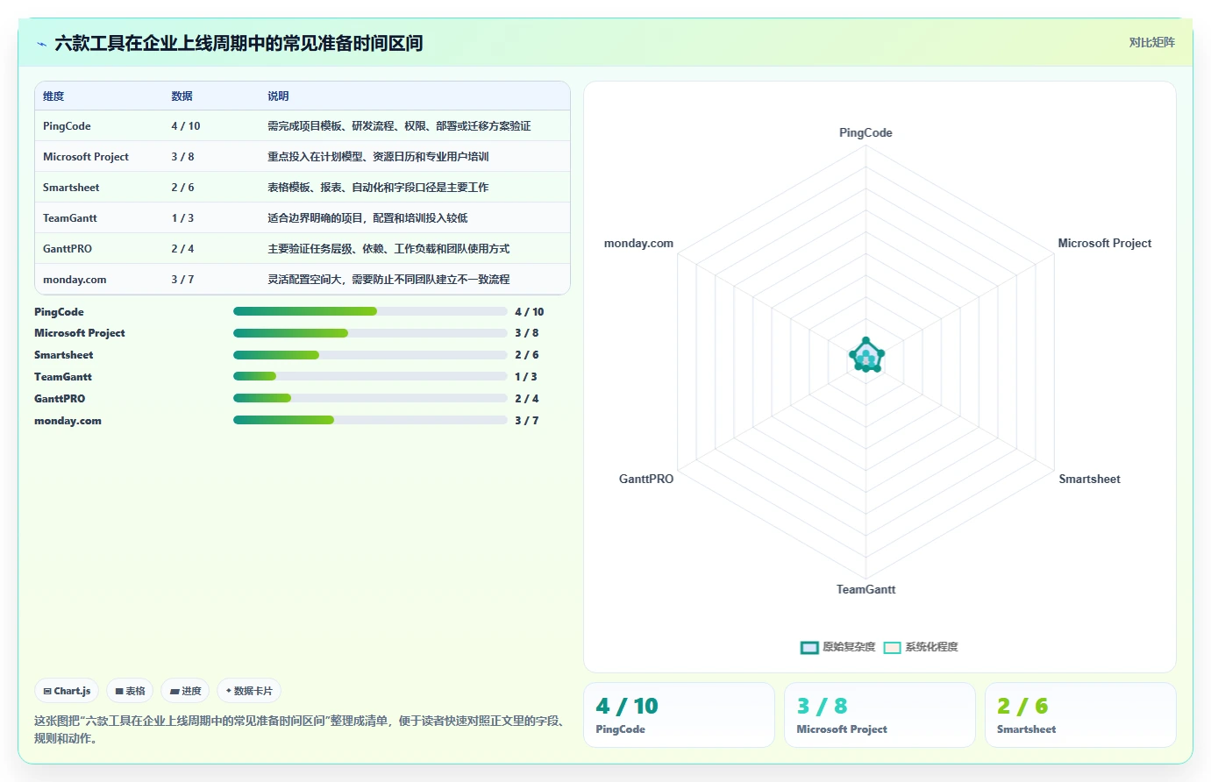1211x782 pixels.
Task: Click the description starting 表格模板、报表
Action: coord(378,188)
